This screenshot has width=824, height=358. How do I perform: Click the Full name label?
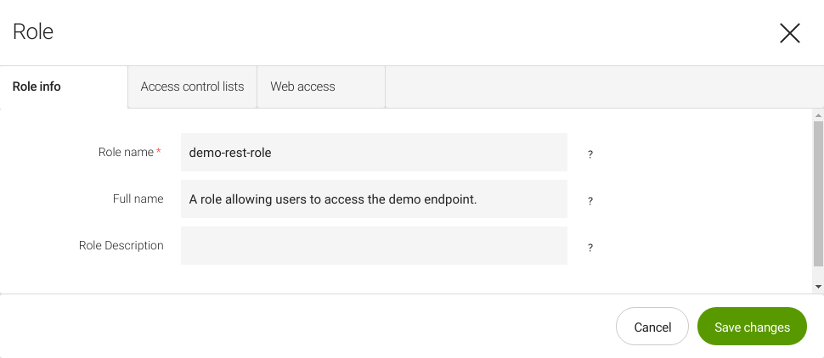(138, 199)
